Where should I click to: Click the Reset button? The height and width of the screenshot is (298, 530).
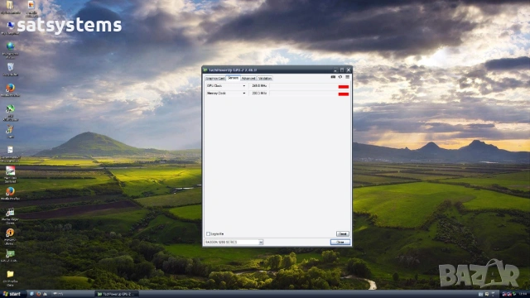point(342,233)
